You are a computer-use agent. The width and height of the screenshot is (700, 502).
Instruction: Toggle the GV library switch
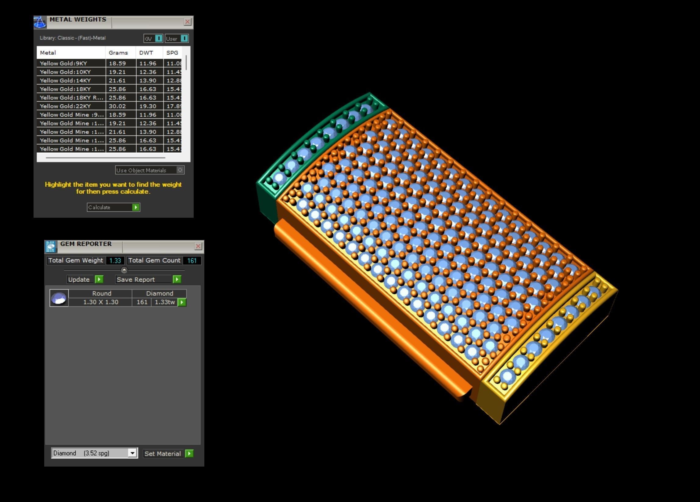coord(158,38)
